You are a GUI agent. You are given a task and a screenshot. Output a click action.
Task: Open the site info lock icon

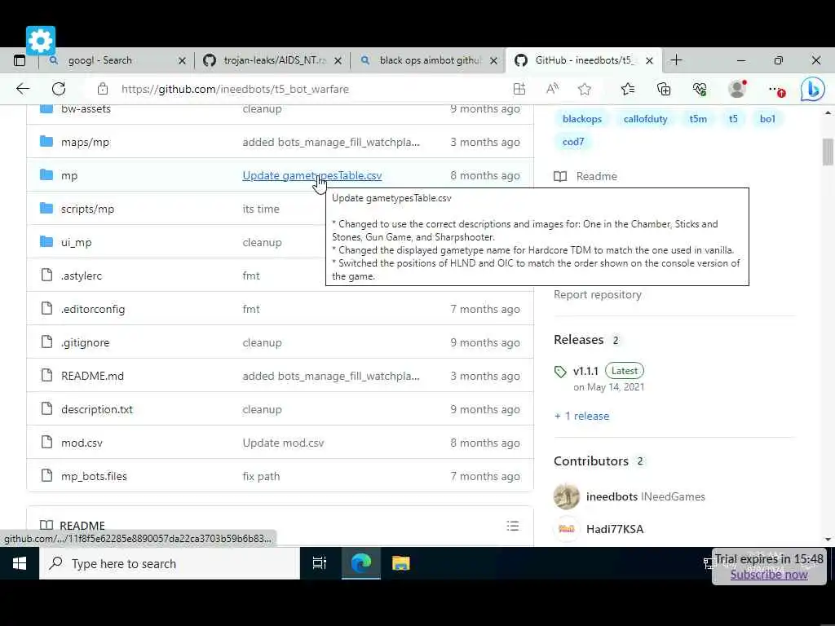pyautogui.click(x=102, y=89)
